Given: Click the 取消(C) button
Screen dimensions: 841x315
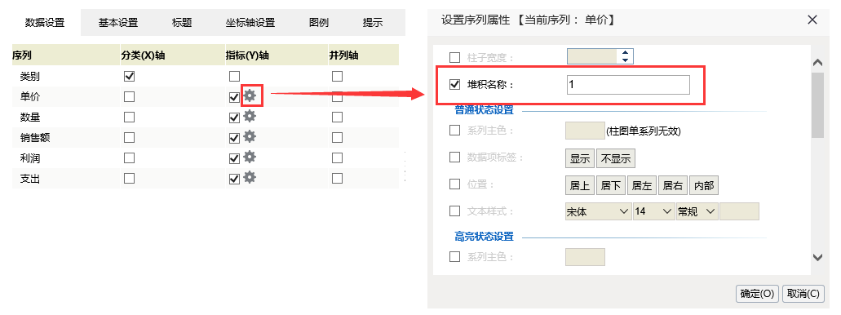Looking at the screenshot, I should click(803, 294).
